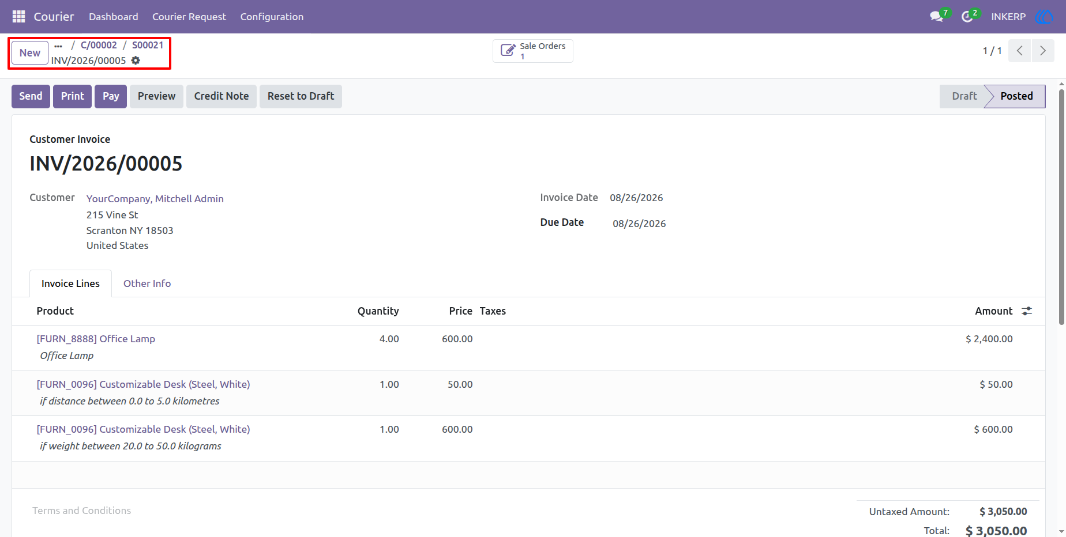
Task: Open the Configuration menu
Action: [272, 17]
